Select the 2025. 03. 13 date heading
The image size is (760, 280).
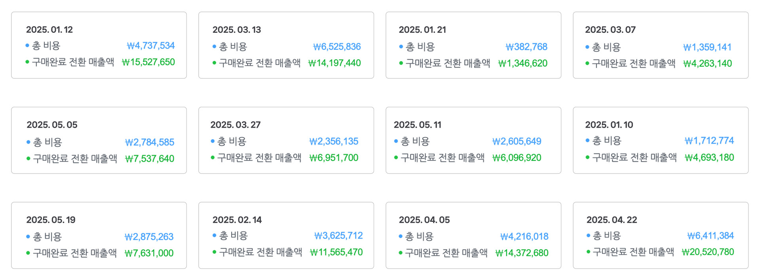[237, 30]
